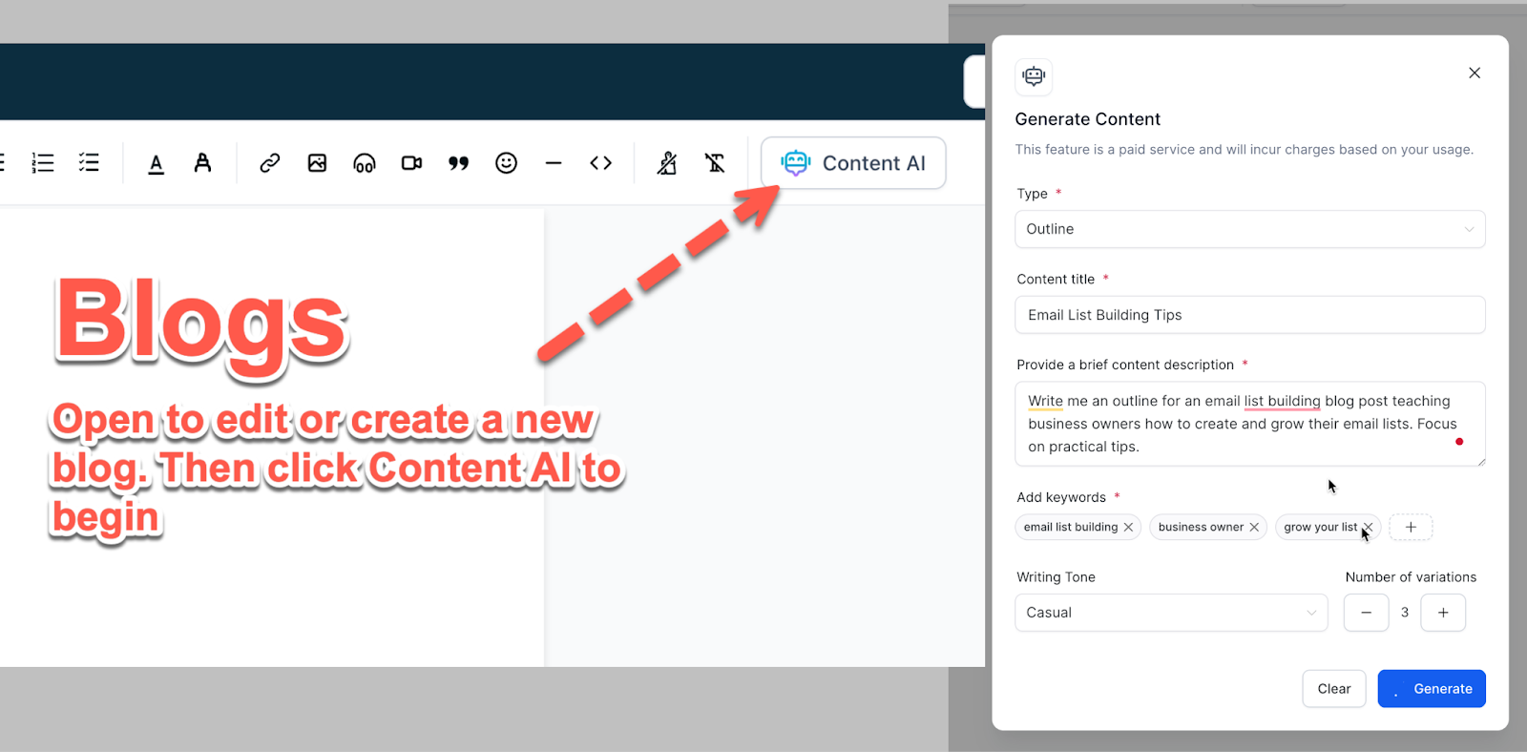Viewport: 1527px width, 752px height.
Task: Add audio with the headphones icon
Action: tap(365, 163)
